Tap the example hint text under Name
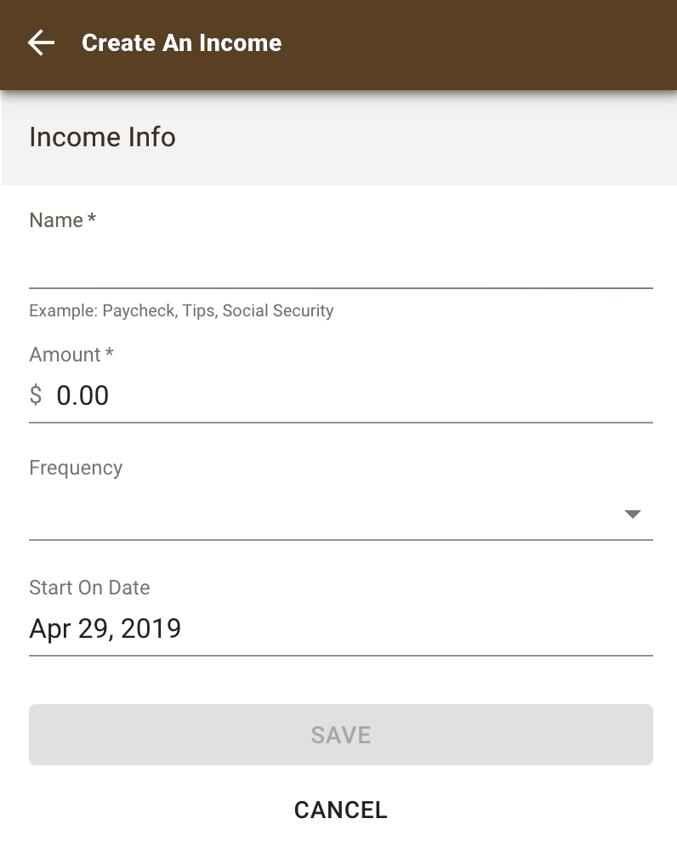Image resolution: width=677 pixels, height=847 pixels. tap(181, 310)
